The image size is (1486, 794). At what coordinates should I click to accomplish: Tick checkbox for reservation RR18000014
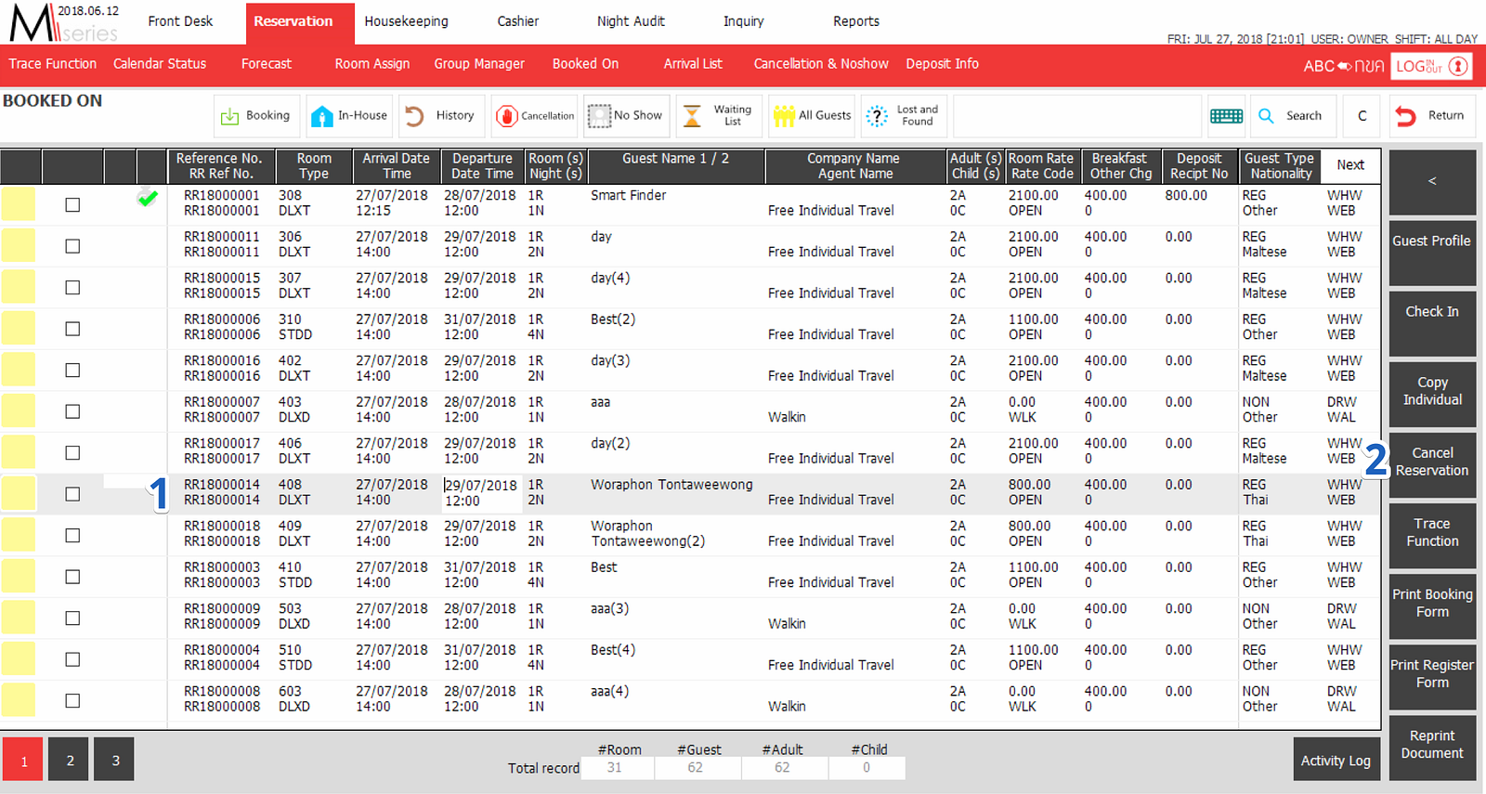tap(72, 494)
